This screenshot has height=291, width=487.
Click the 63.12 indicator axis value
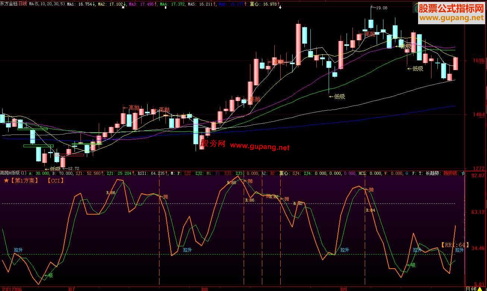pyautogui.click(x=478, y=212)
